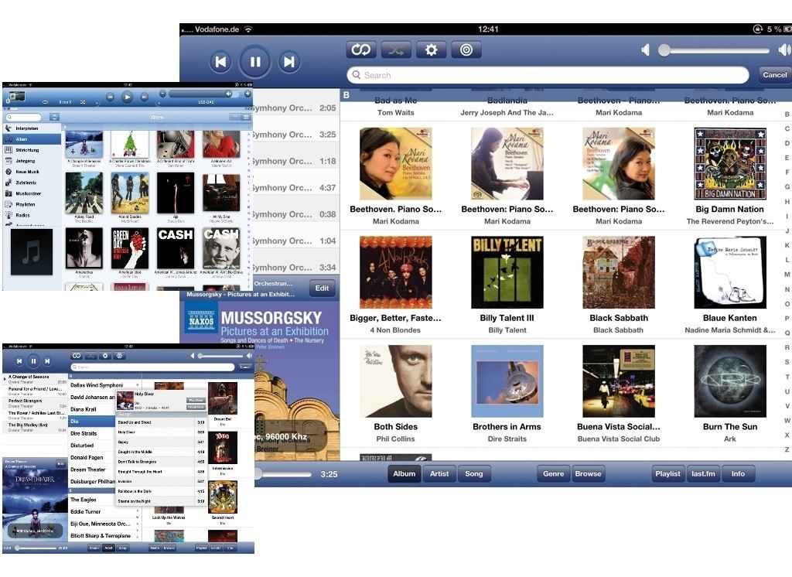The width and height of the screenshot is (792, 577).
Task: Jump to letter S in alphabet index
Action: click(787, 362)
